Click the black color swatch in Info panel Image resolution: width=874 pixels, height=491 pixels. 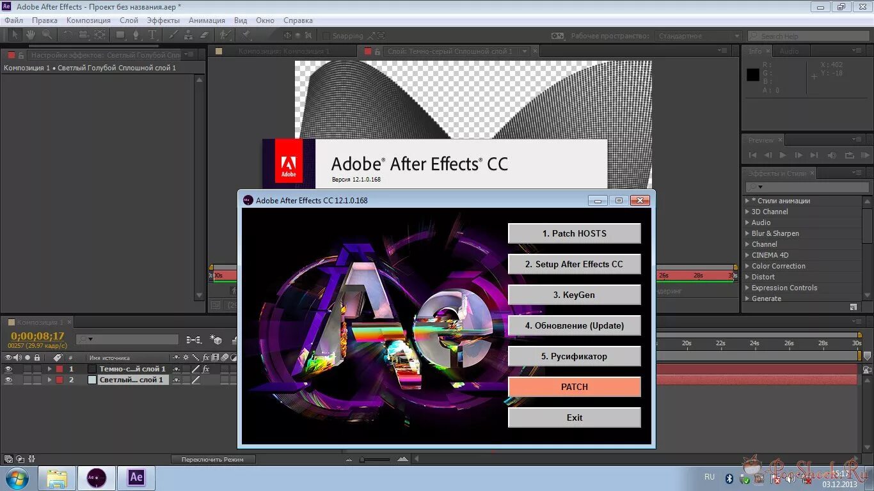[753, 75]
